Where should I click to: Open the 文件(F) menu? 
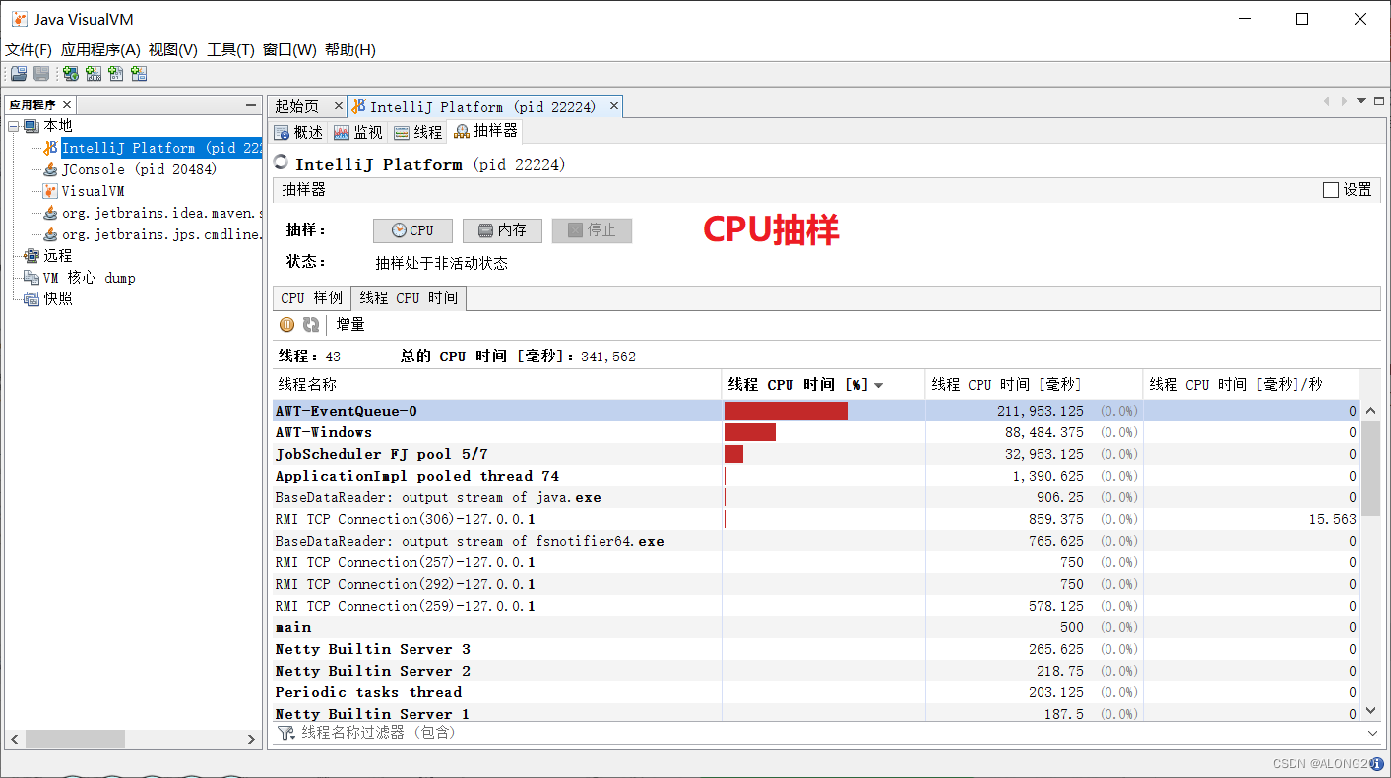(x=29, y=50)
